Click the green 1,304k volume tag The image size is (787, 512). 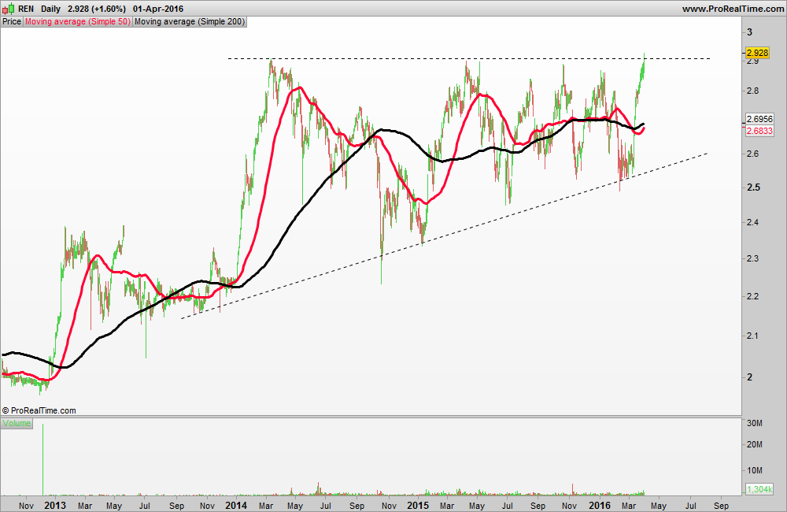[760, 489]
